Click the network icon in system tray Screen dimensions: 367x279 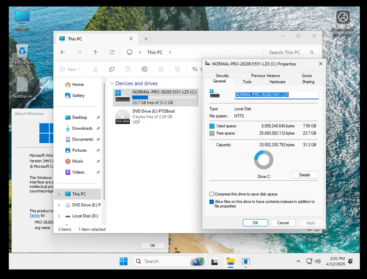(309, 261)
